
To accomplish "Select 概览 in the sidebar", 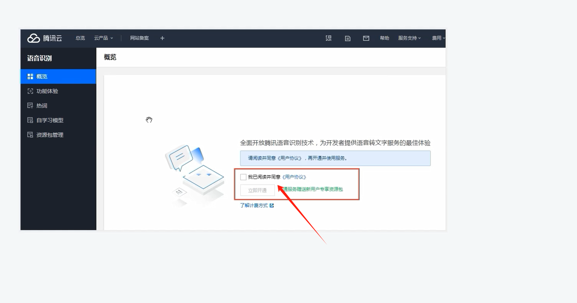I will (x=58, y=77).
